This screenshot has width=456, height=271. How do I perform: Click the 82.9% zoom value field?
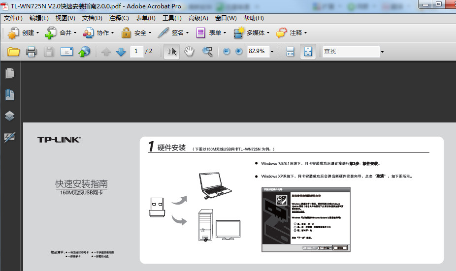(258, 52)
